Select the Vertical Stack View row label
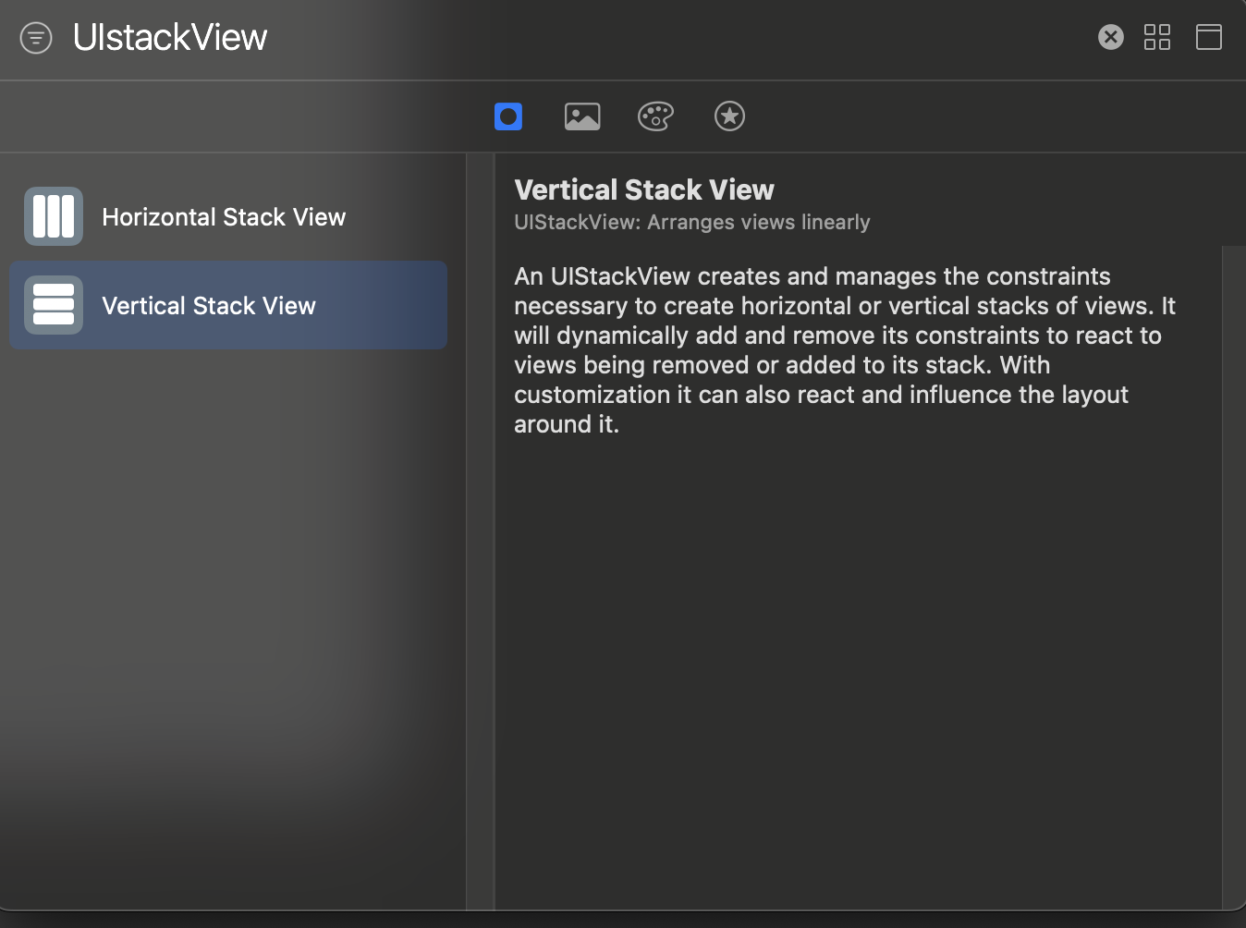This screenshot has height=928, width=1246. click(209, 306)
